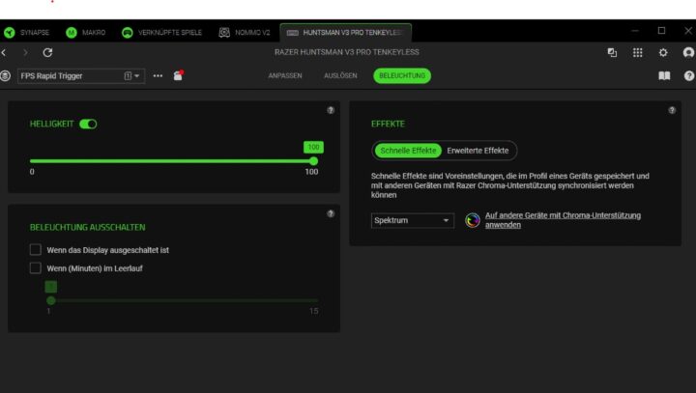Open the settings gear icon

[663, 52]
